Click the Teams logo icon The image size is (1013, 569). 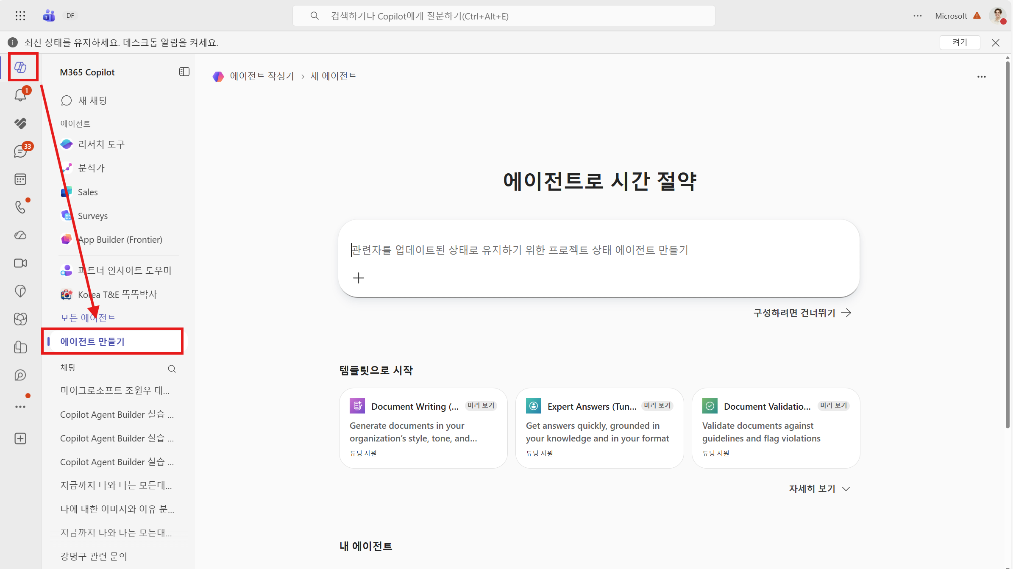pos(49,16)
